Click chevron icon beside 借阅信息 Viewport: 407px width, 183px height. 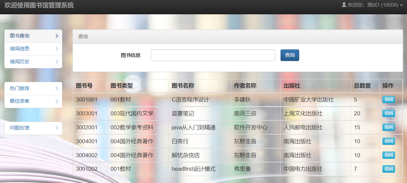pos(57,49)
